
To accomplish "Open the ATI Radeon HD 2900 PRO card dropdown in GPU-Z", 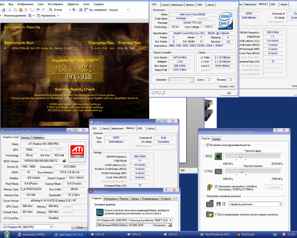I will pyautogui.click(x=28, y=227).
